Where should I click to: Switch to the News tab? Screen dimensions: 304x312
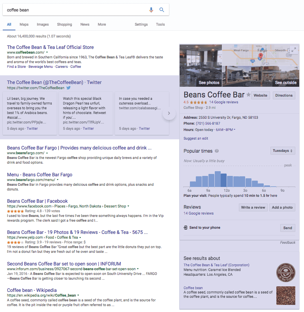[84, 24]
